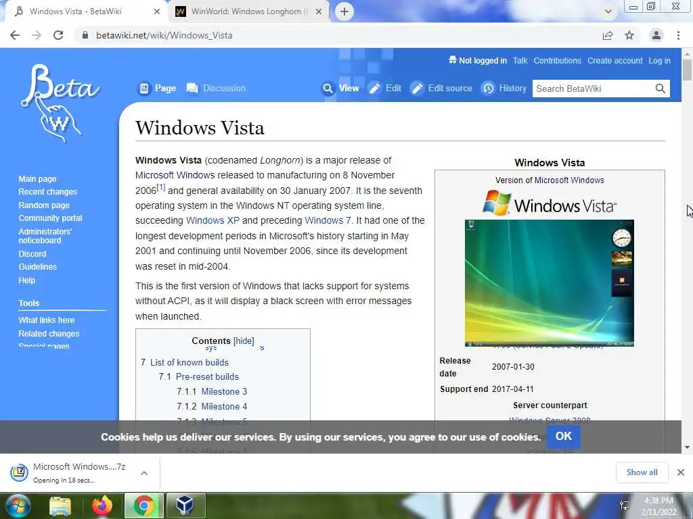
Task: Open Windows Explorer from the taskbar
Action: tap(60, 506)
